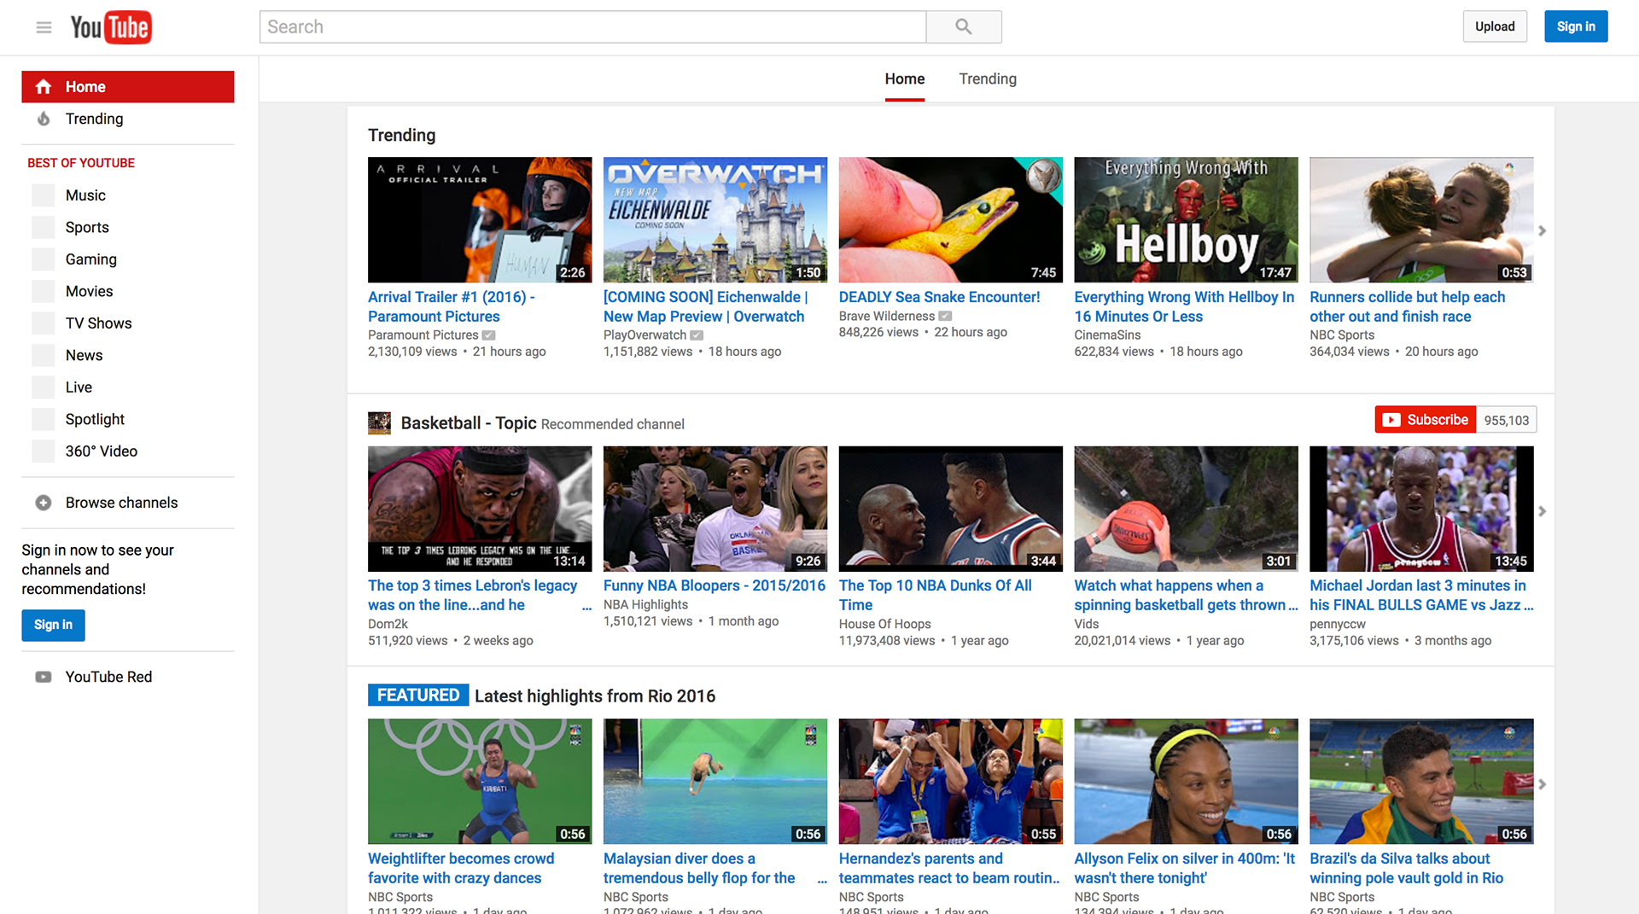
Task: Open Overwatch Eichenwalde thumbnail
Action: tap(715, 219)
